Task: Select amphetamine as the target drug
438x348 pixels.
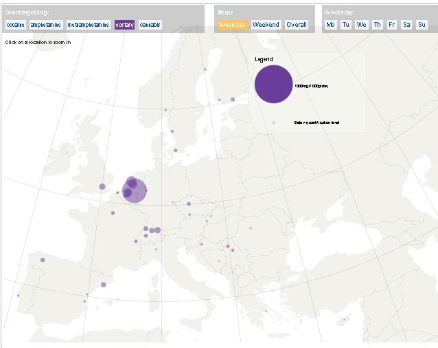Action: pyautogui.click(x=46, y=25)
